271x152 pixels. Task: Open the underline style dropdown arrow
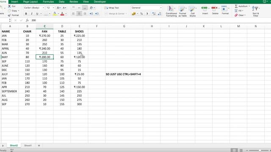pos(41,14)
